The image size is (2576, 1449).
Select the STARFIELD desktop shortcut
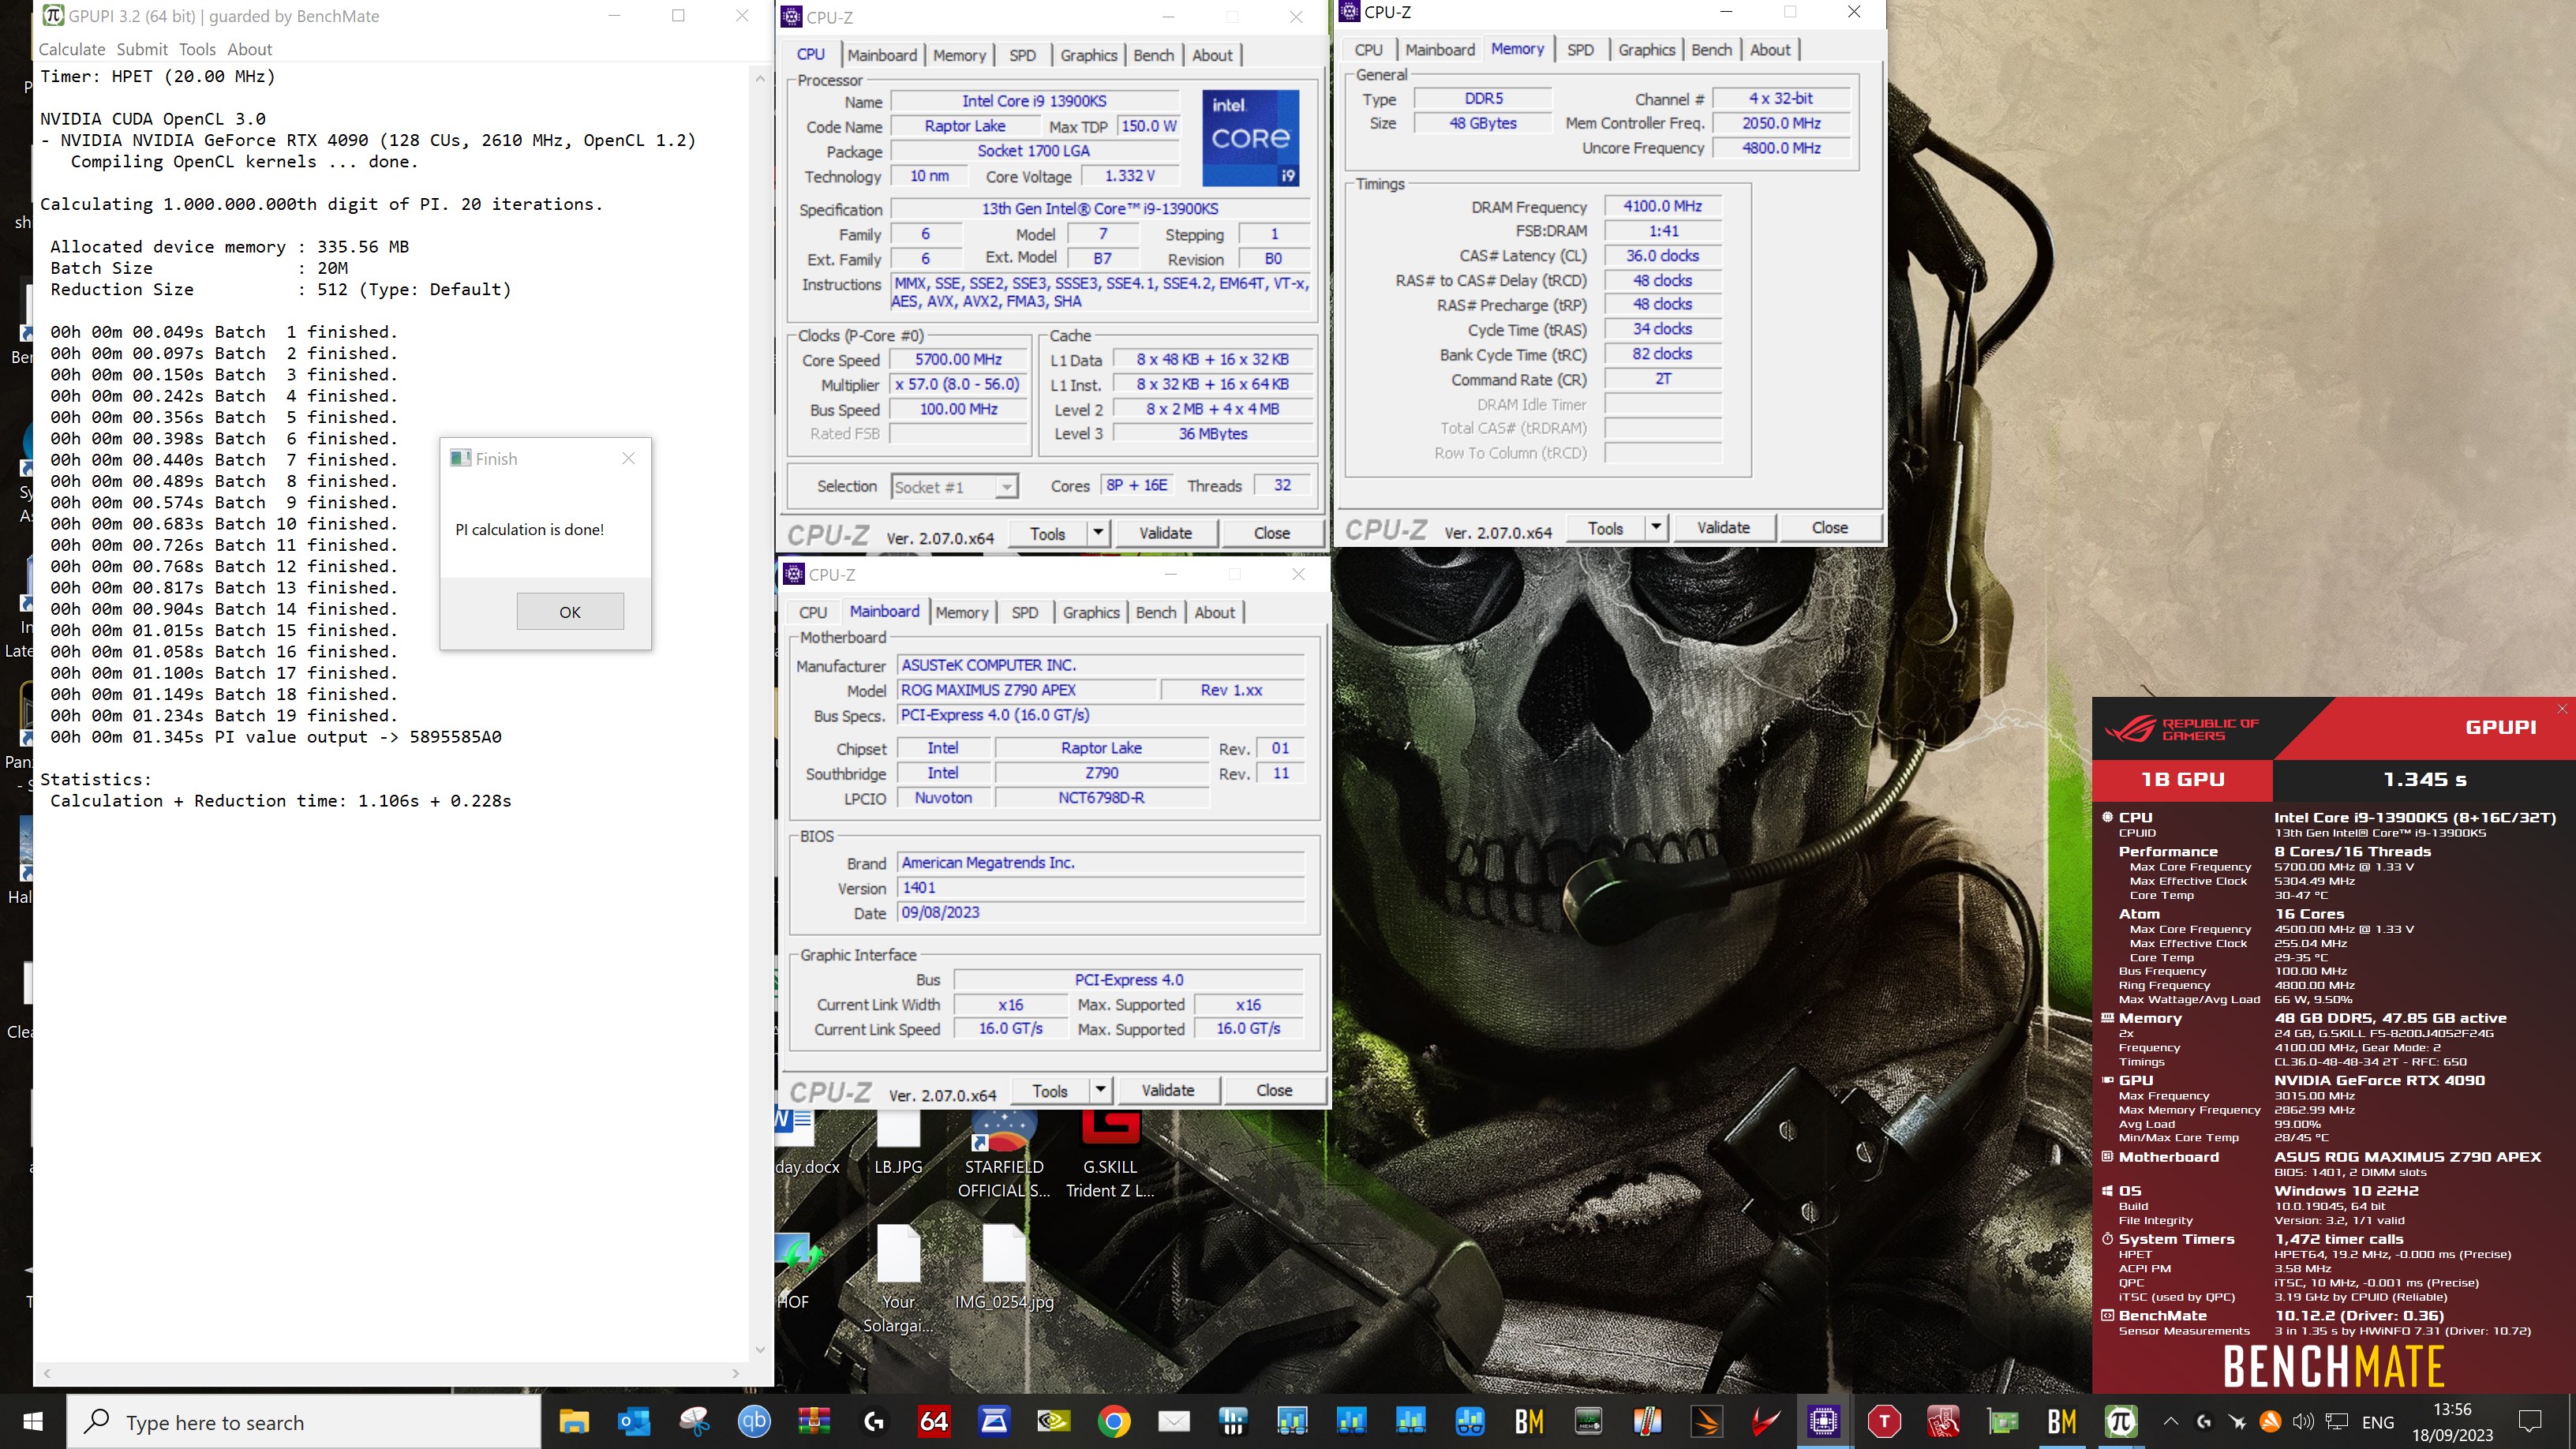[1004, 1155]
